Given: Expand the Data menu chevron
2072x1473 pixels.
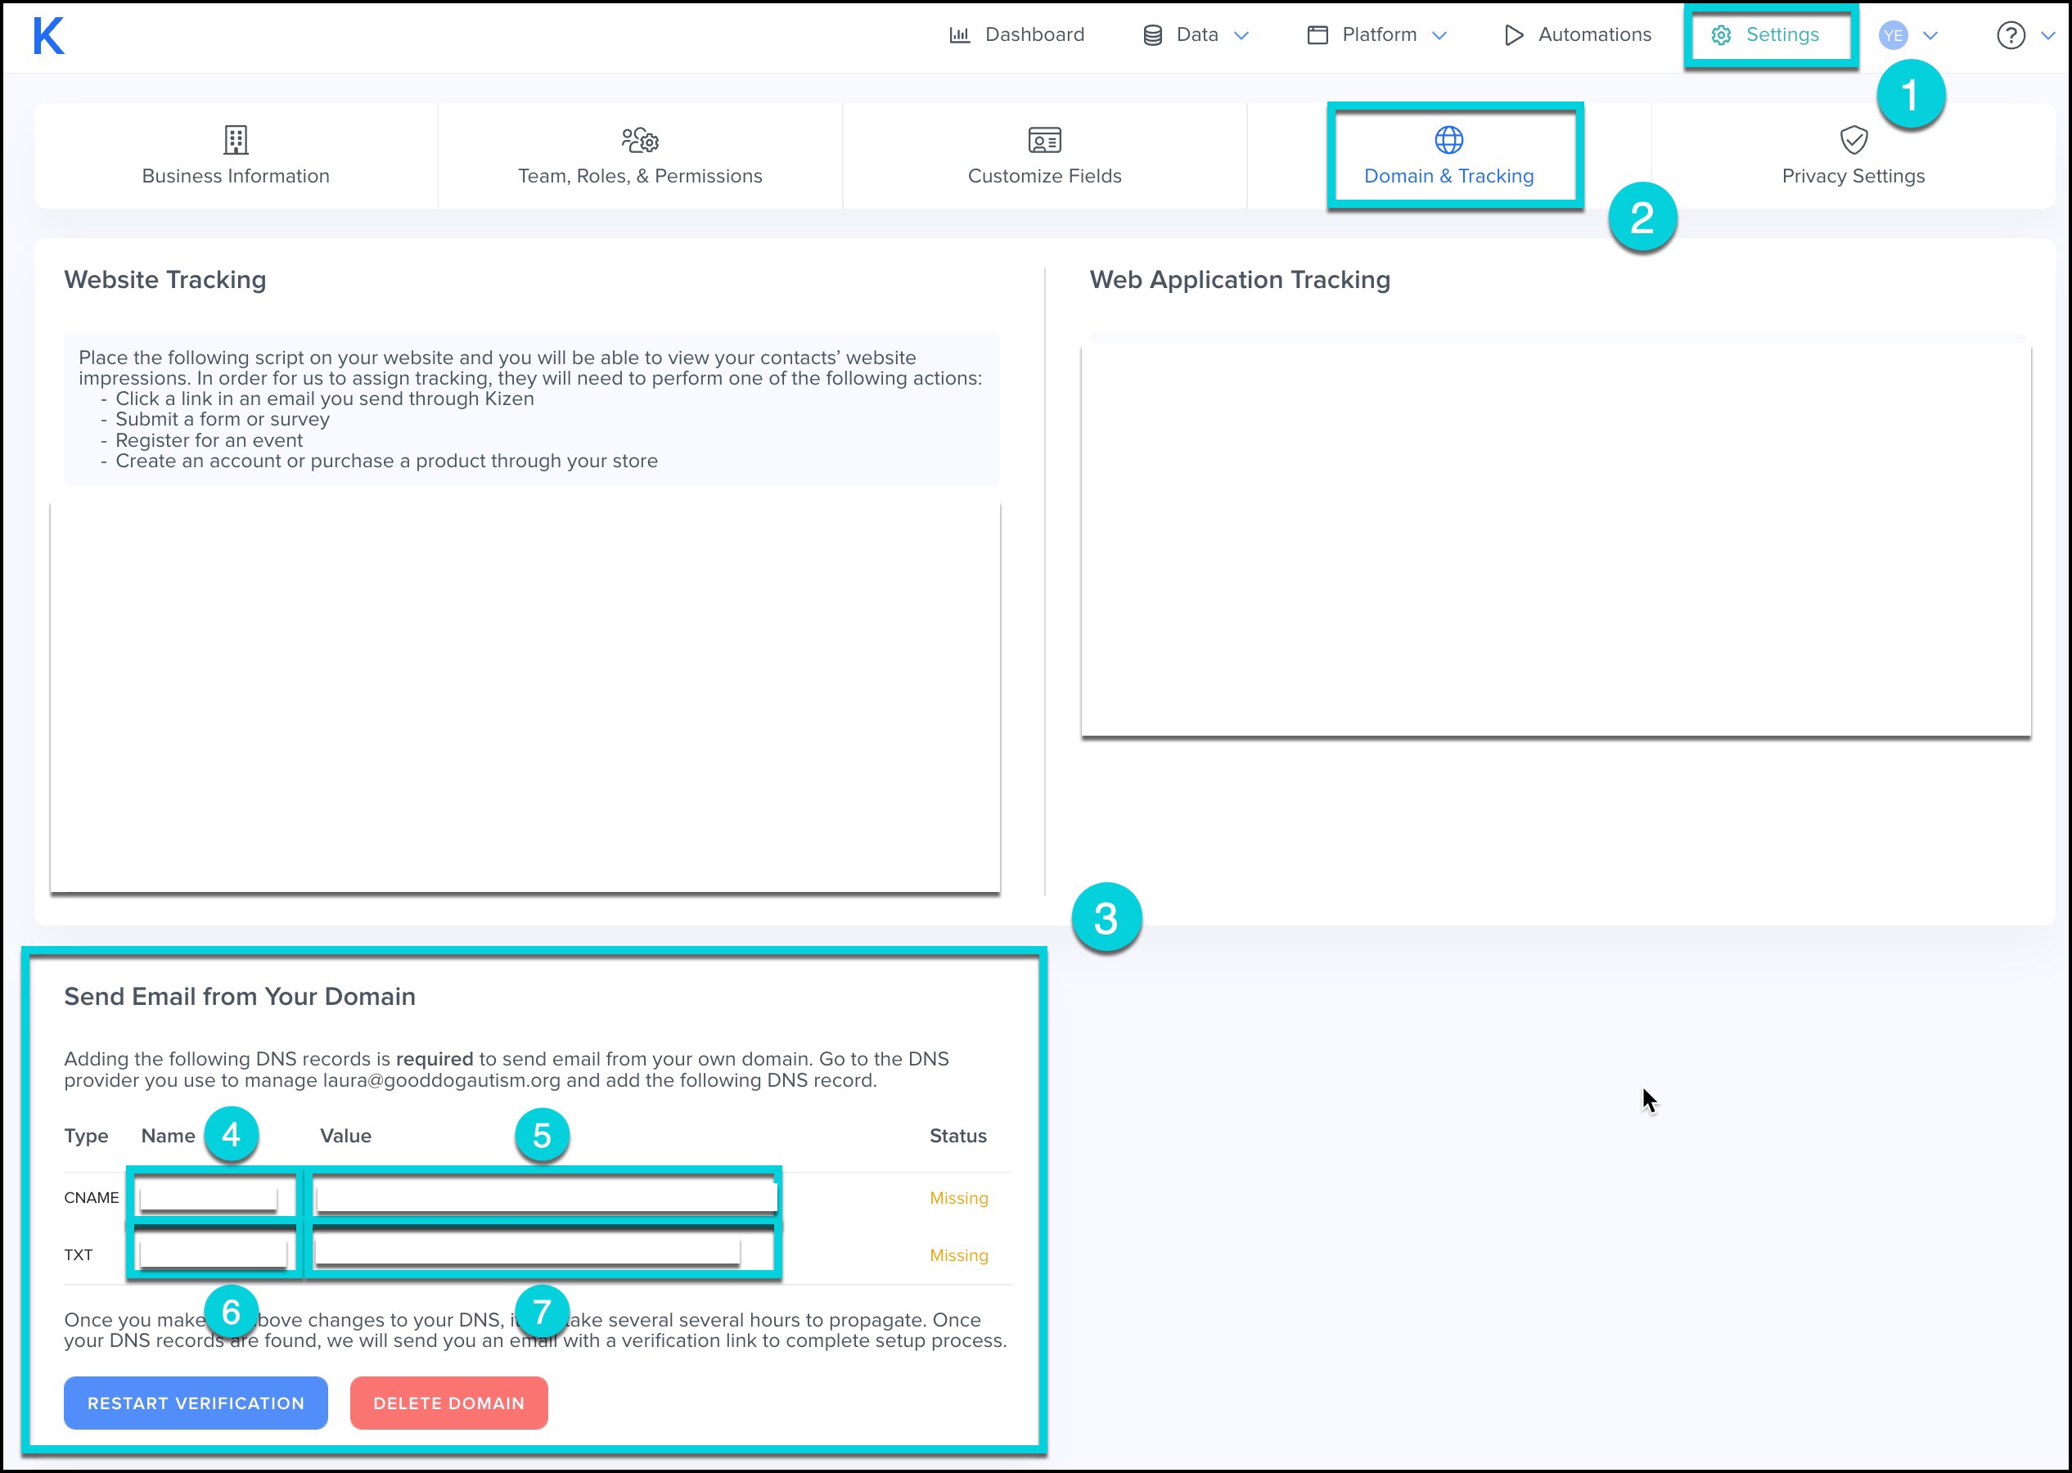Looking at the screenshot, I should 1241,35.
